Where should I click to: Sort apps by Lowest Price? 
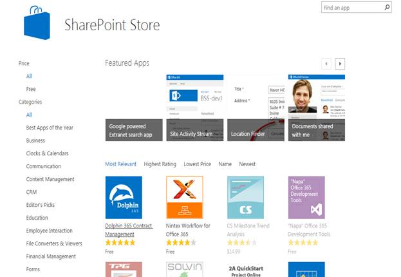coord(197,164)
